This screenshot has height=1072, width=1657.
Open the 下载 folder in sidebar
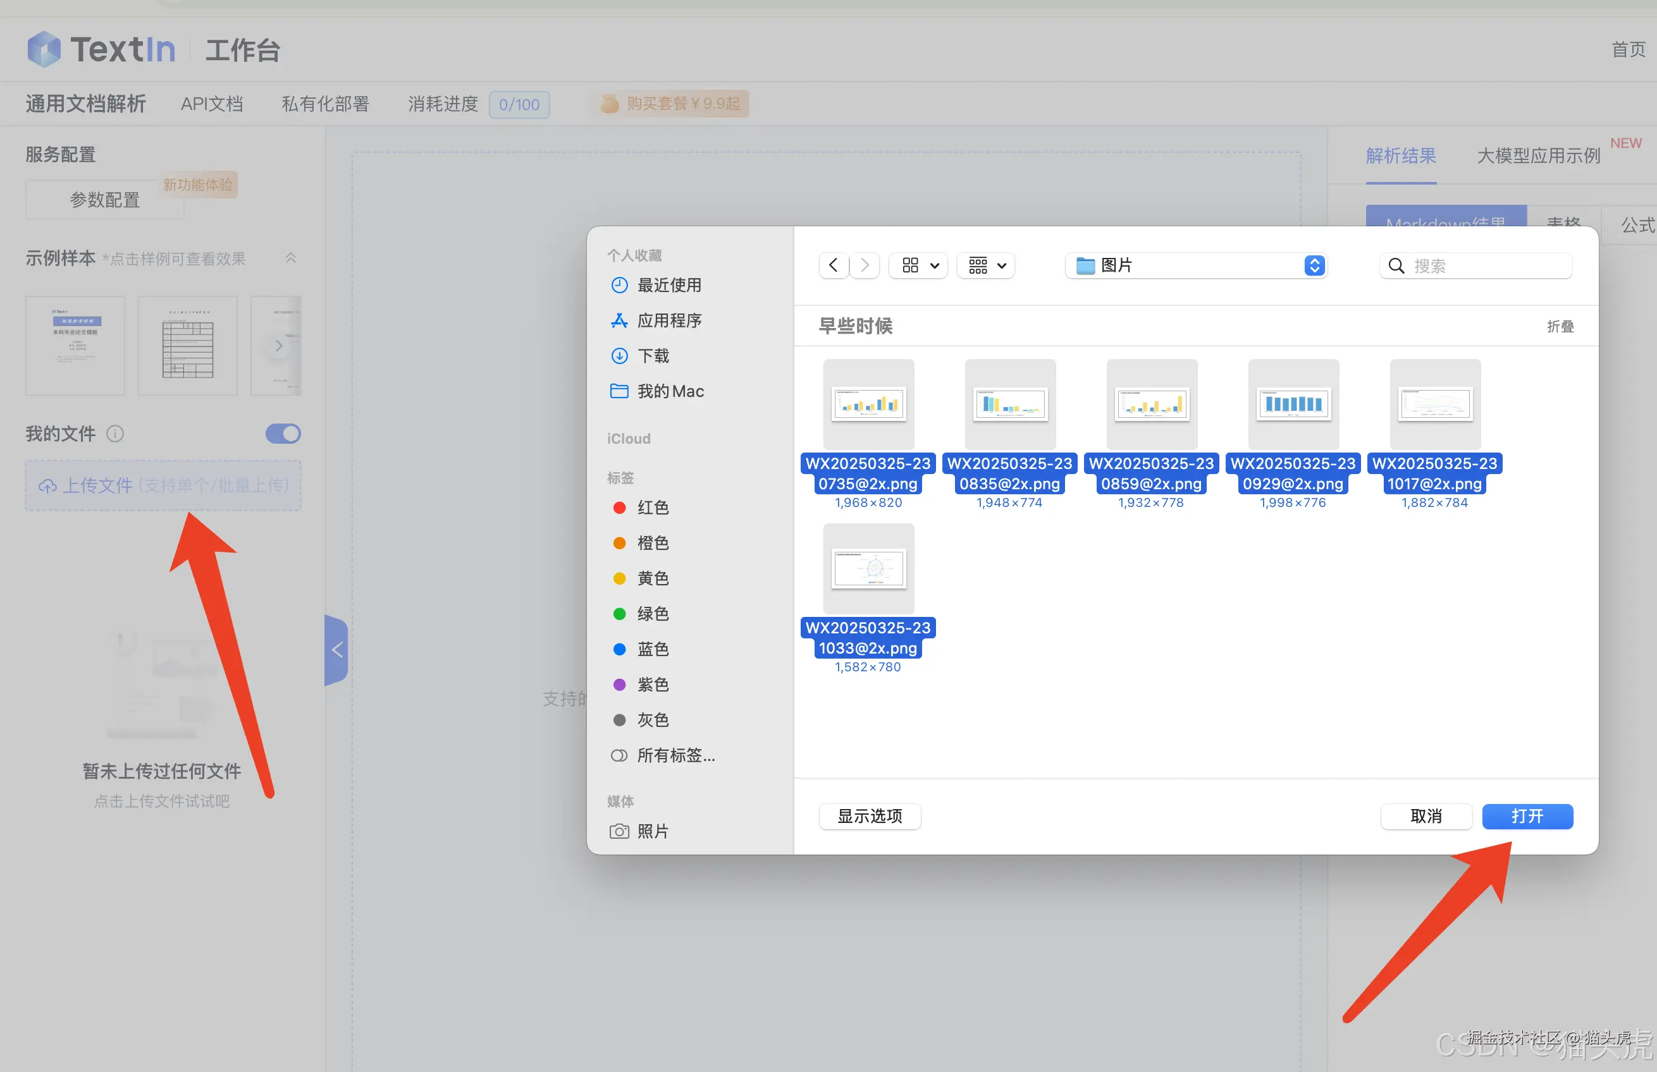click(653, 355)
